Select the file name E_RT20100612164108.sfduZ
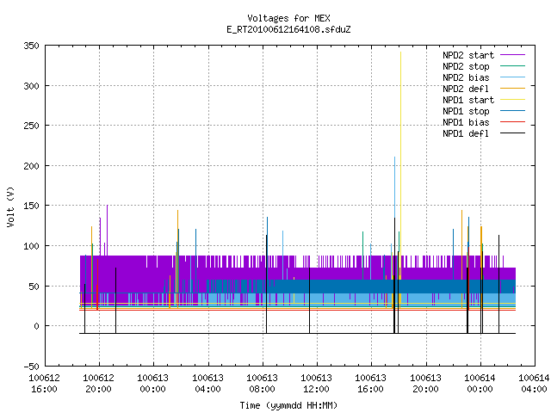The width and height of the screenshot is (551, 413). 288,29
